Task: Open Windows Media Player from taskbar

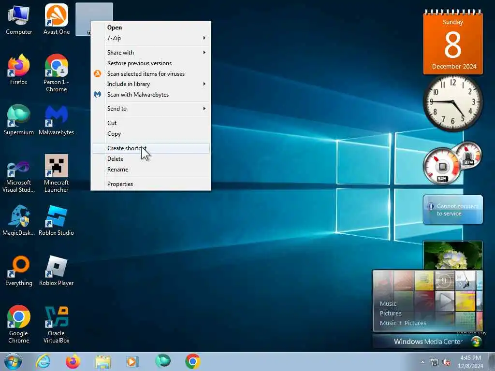Action: pyautogui.click(x=132, y=361)
